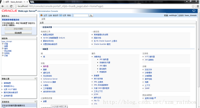The image size is (200, 108).
Task: Open the File T3 link
Action: point(97,101)
